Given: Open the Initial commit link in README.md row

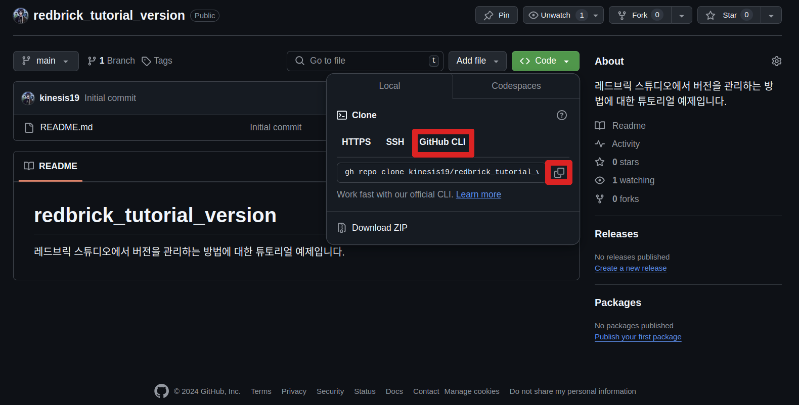Looking at the screenshot, I should 276,127.
